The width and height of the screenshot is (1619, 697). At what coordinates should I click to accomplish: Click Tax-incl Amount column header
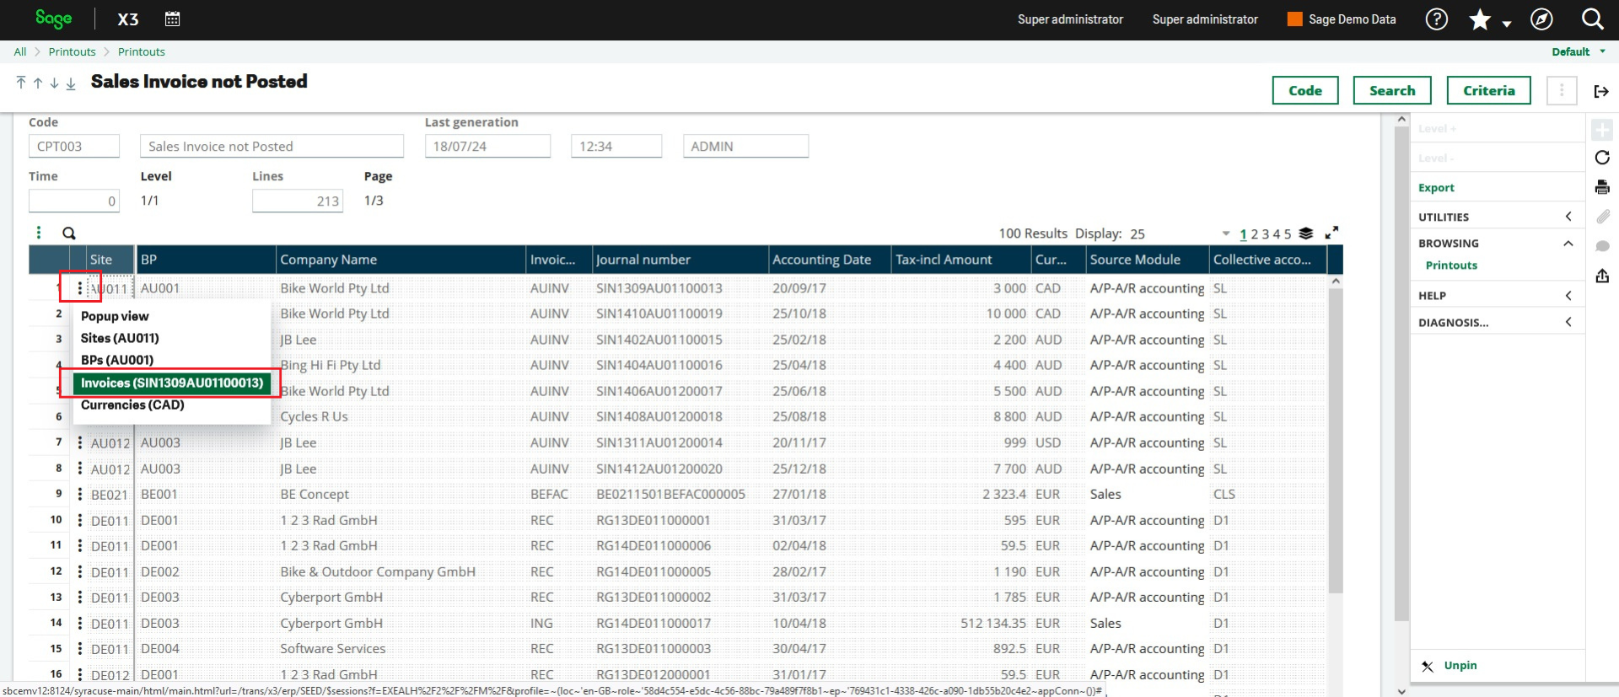pos(962,260)
